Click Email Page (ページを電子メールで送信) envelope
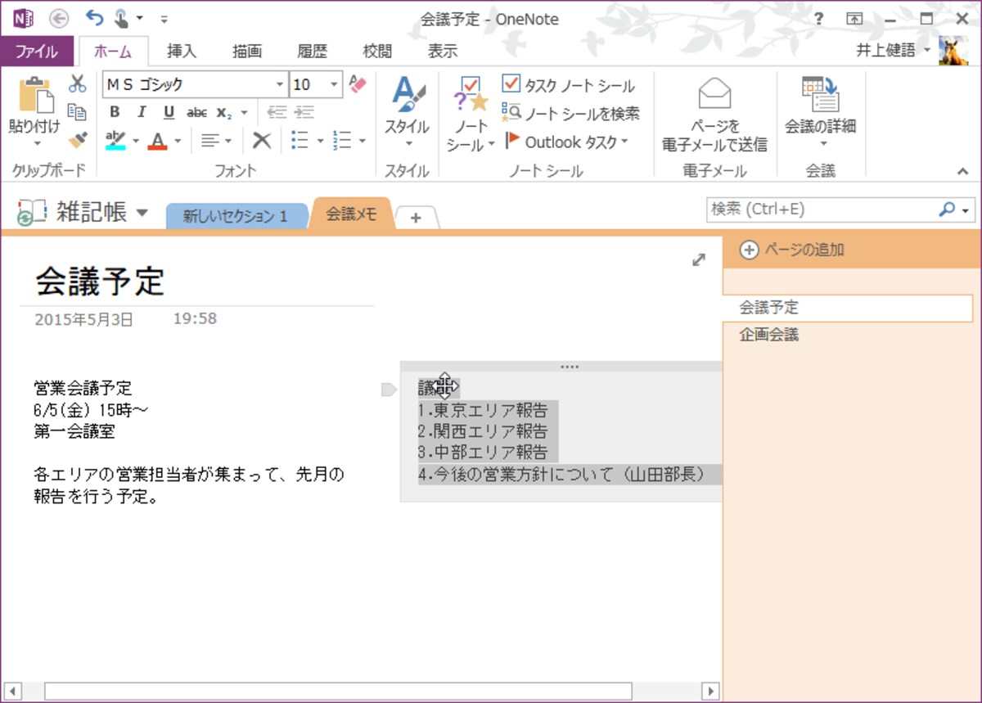The image size is (982, 703). click(714, 94)
